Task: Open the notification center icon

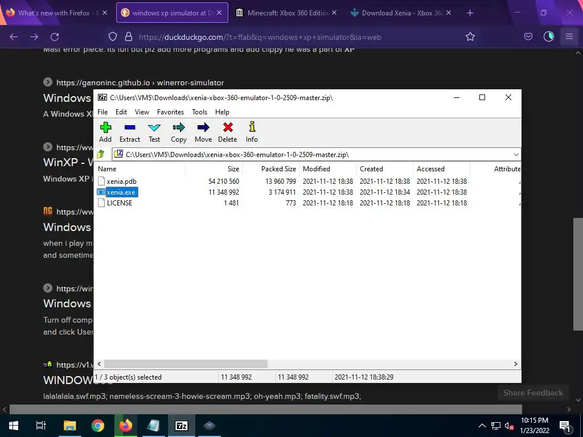Action: 565,426
